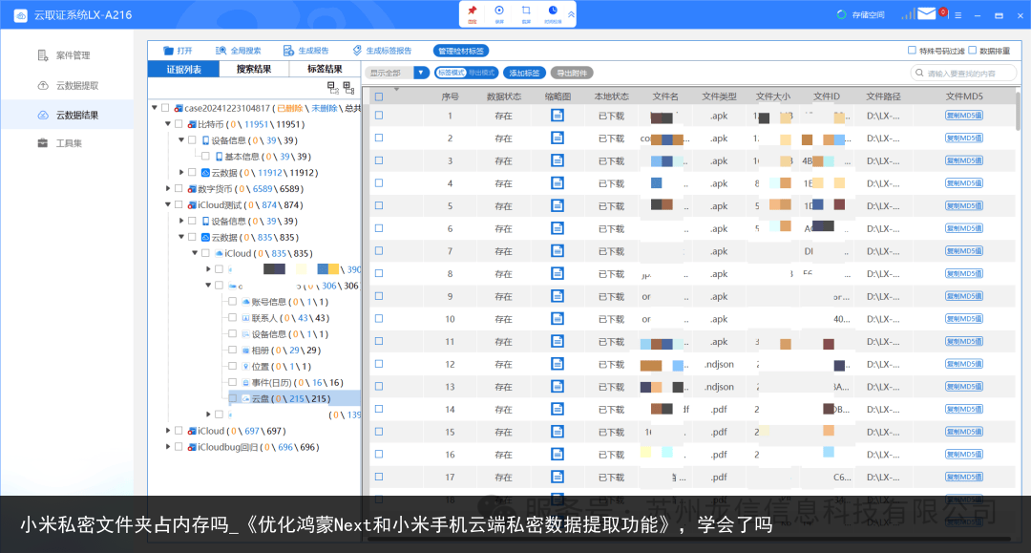The image size is (1031, 553).
Task: Click the crop screenshot icon in floating toolbar
Action: [526, 11]
